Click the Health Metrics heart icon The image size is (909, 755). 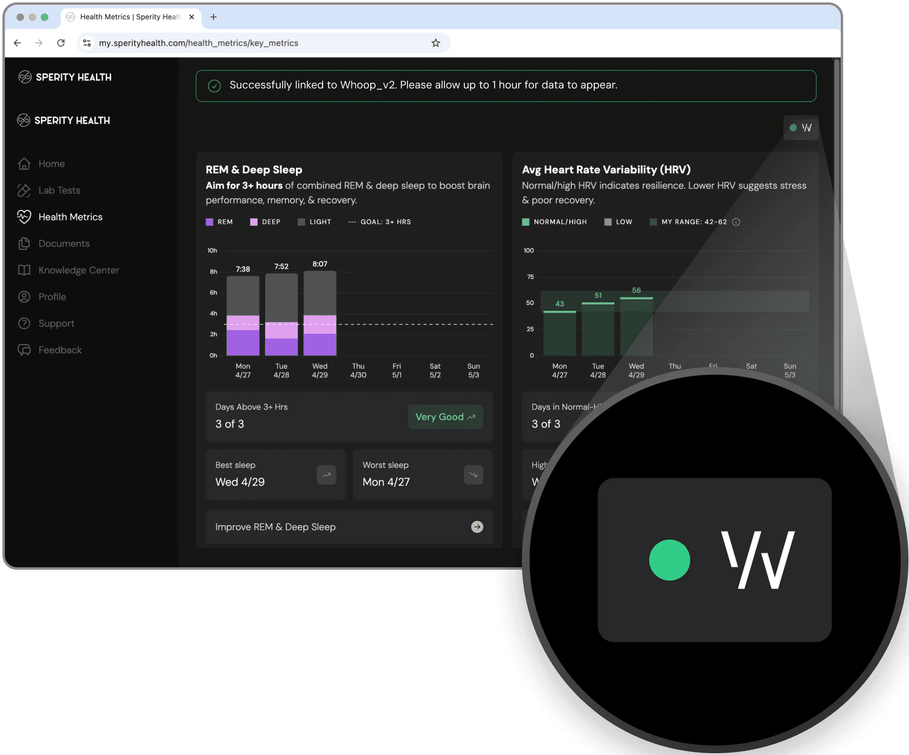pyautogui.click(x=24, y=217)
